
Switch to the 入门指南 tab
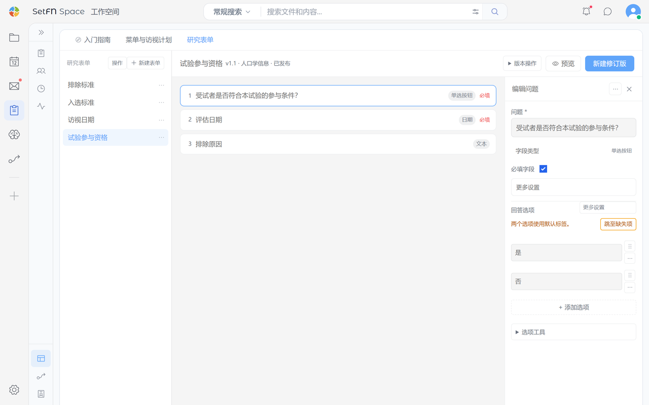(x=93, y=39)
